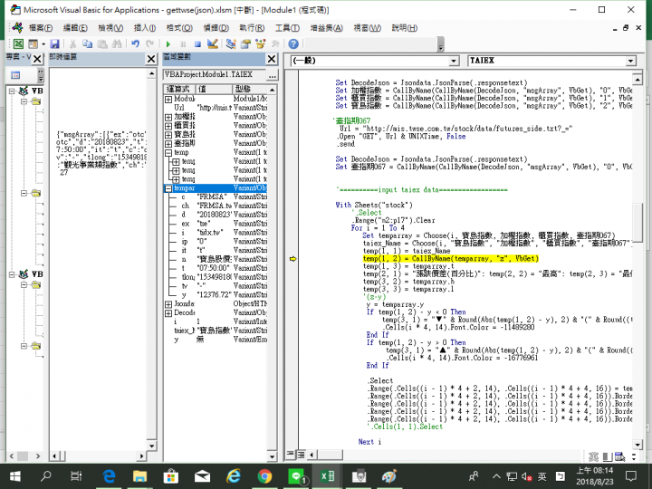
Task: Click the Copy toolbar icon
Action: coord(87,43)
